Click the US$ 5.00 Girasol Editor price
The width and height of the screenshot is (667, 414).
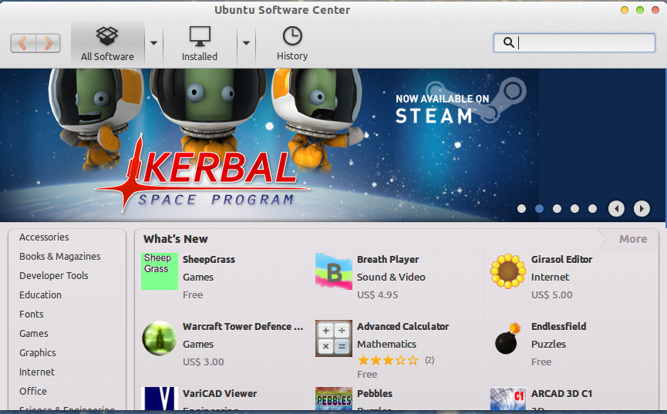[552, 295]
